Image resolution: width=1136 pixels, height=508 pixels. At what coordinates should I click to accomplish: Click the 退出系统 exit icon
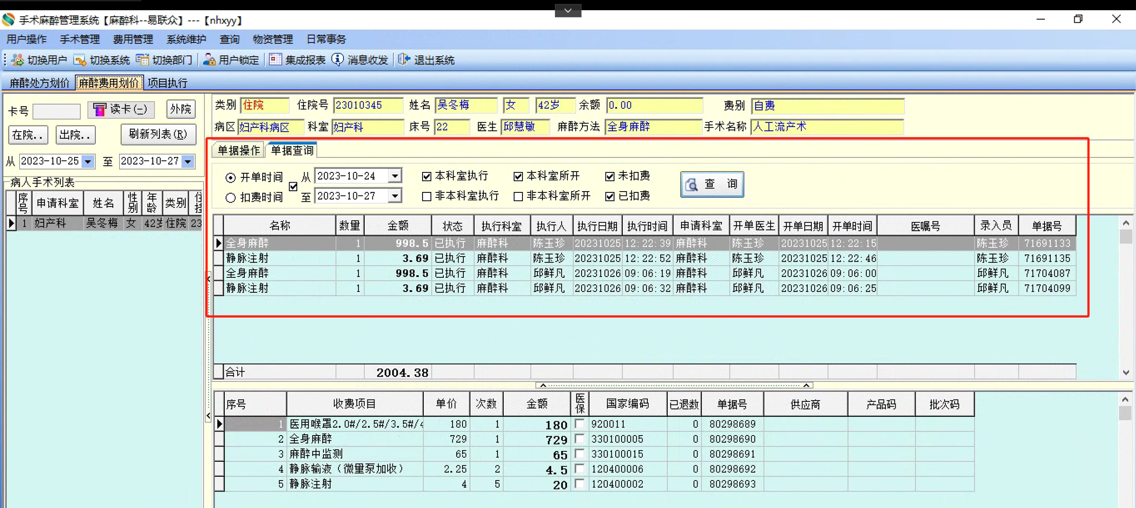(404, 60)
